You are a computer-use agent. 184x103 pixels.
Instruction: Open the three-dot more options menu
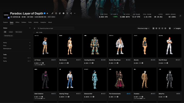click(x=75, y=13)
